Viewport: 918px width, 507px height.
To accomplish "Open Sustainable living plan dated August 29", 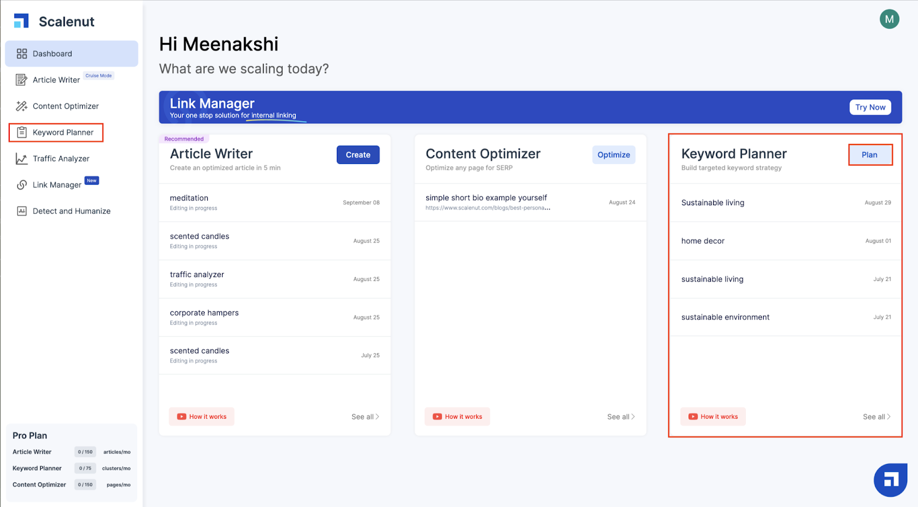I will tap(786, 202).
